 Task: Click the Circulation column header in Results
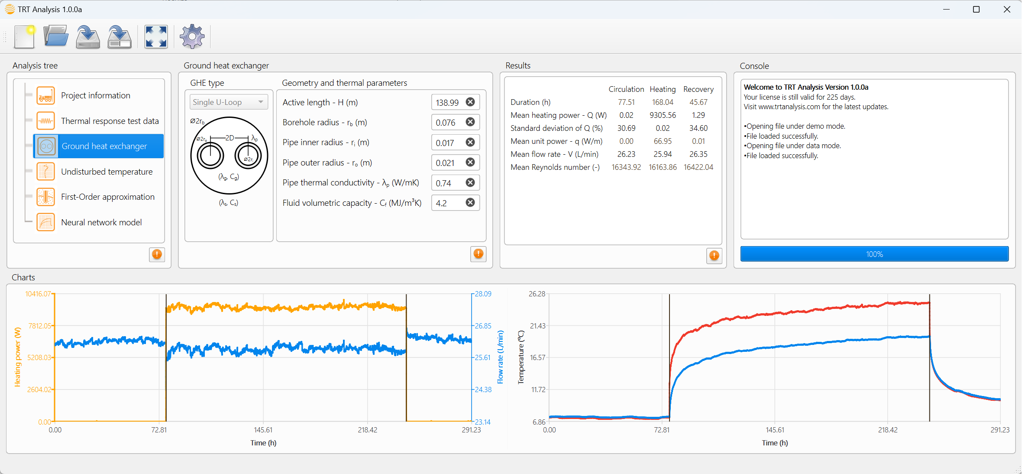(626, 89)
